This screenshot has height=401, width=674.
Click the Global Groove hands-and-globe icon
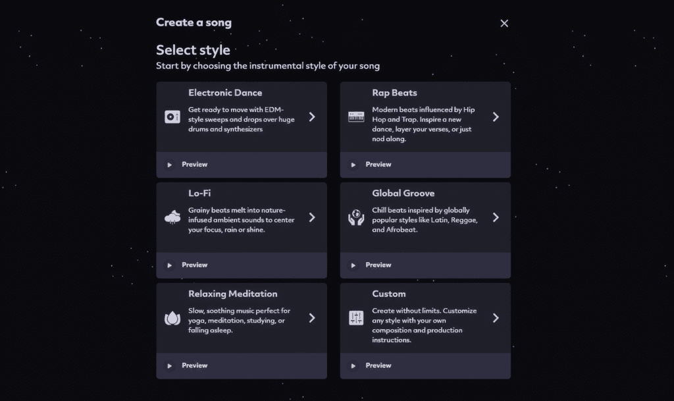[x=356, y=217]
